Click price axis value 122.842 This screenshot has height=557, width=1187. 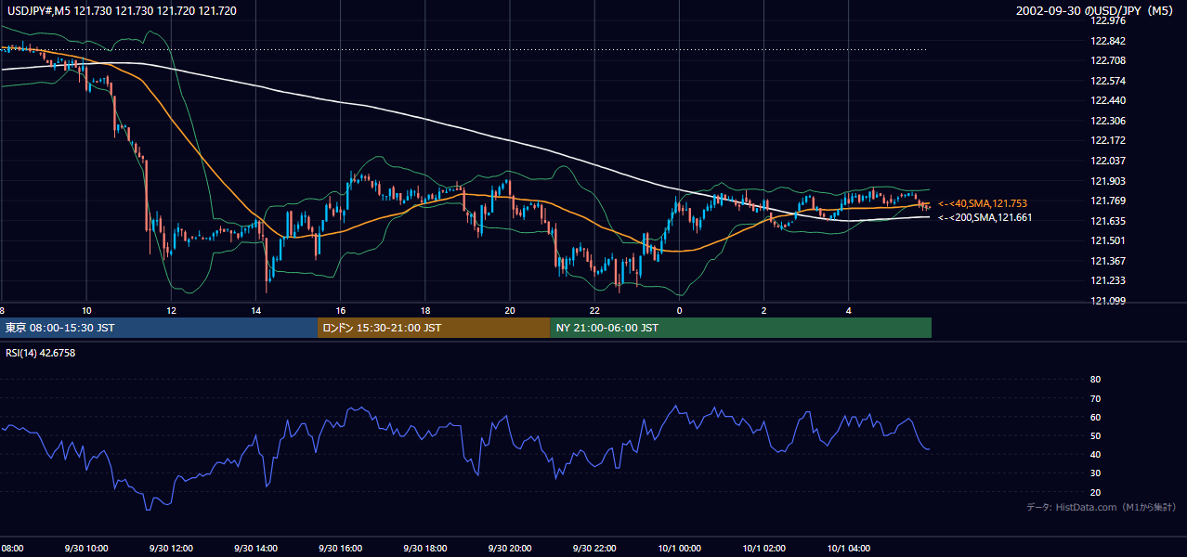(1110, 41)
